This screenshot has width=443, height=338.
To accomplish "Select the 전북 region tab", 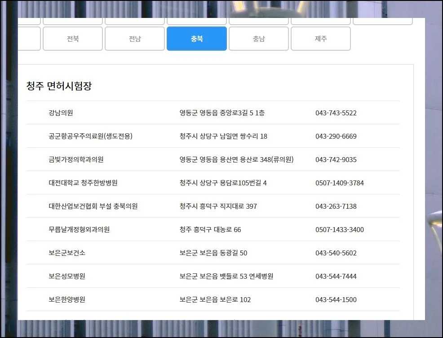I will tap(73, 39).
